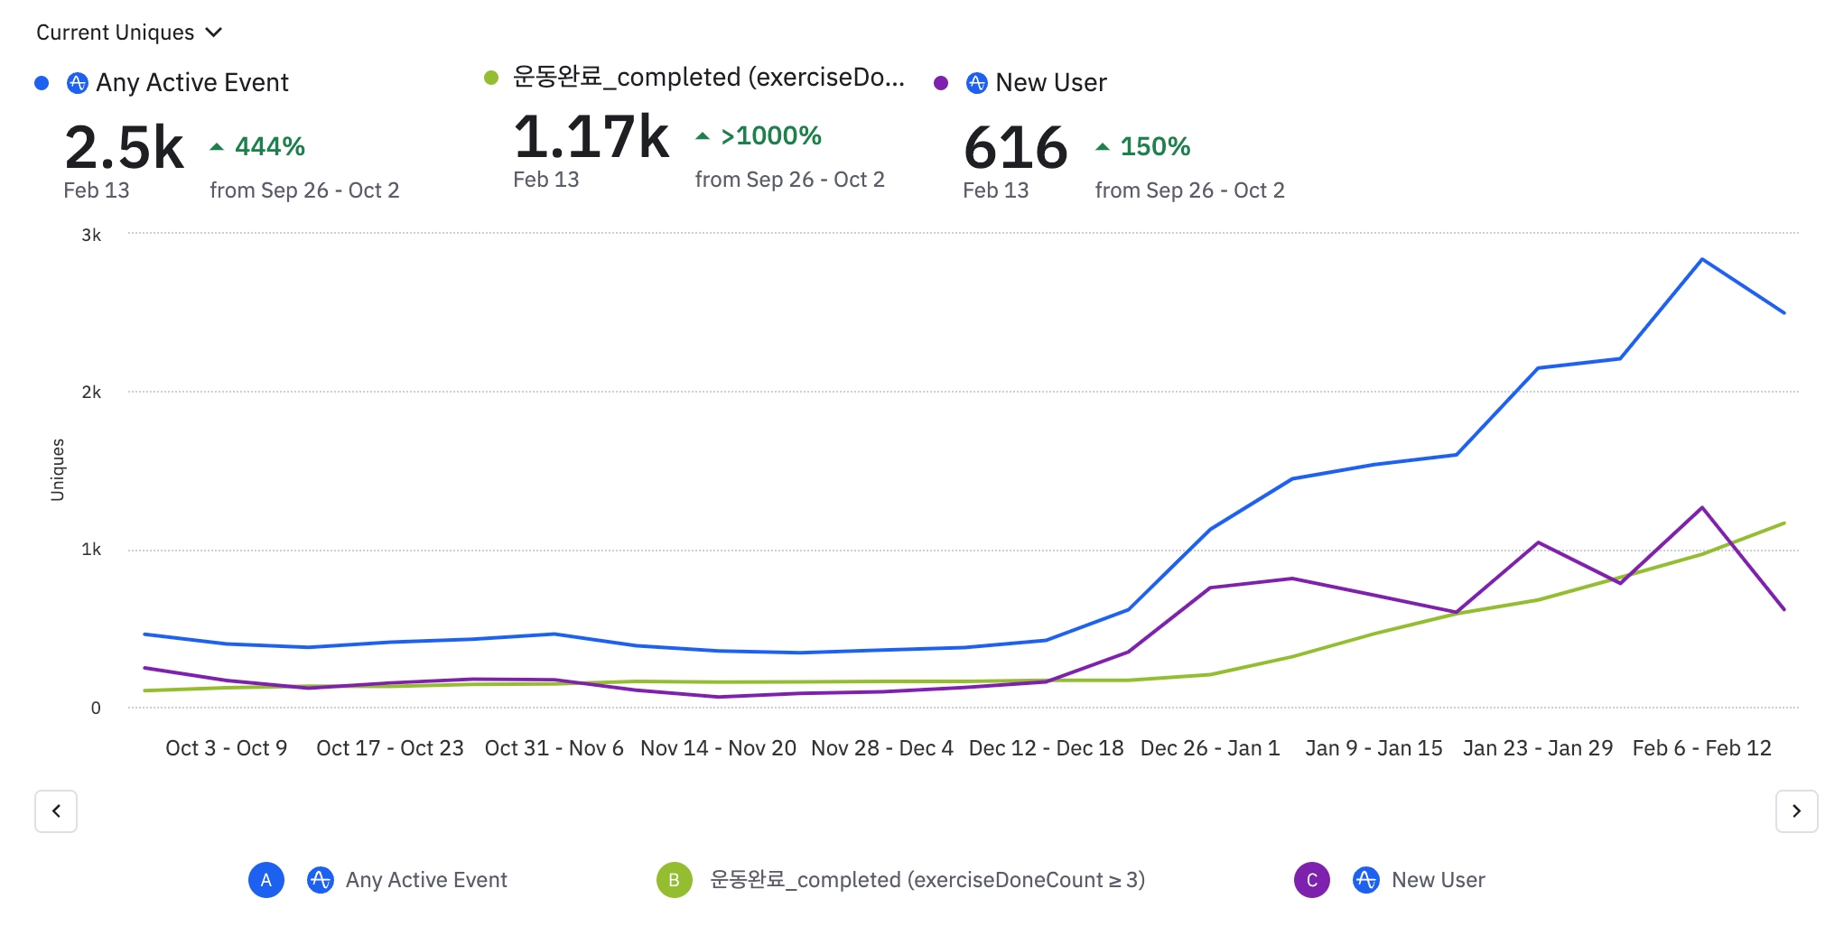
Task: Click the 616 metric value
Action: pos(1016,147)
